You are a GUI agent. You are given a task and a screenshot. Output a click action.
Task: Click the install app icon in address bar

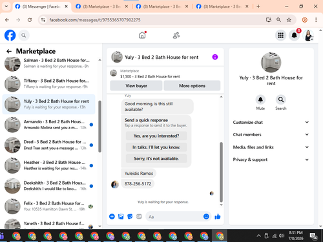click(x=269, y=20)
